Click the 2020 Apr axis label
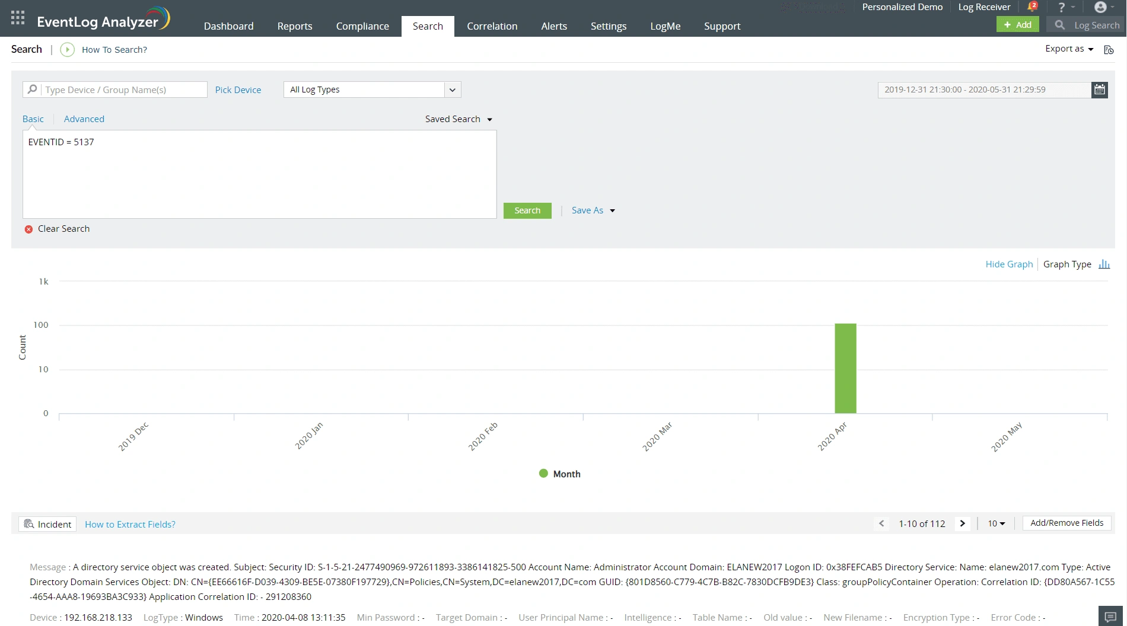Image resolution: width=1127 pixels, height=626 pixels. click(x=832, y=437)
